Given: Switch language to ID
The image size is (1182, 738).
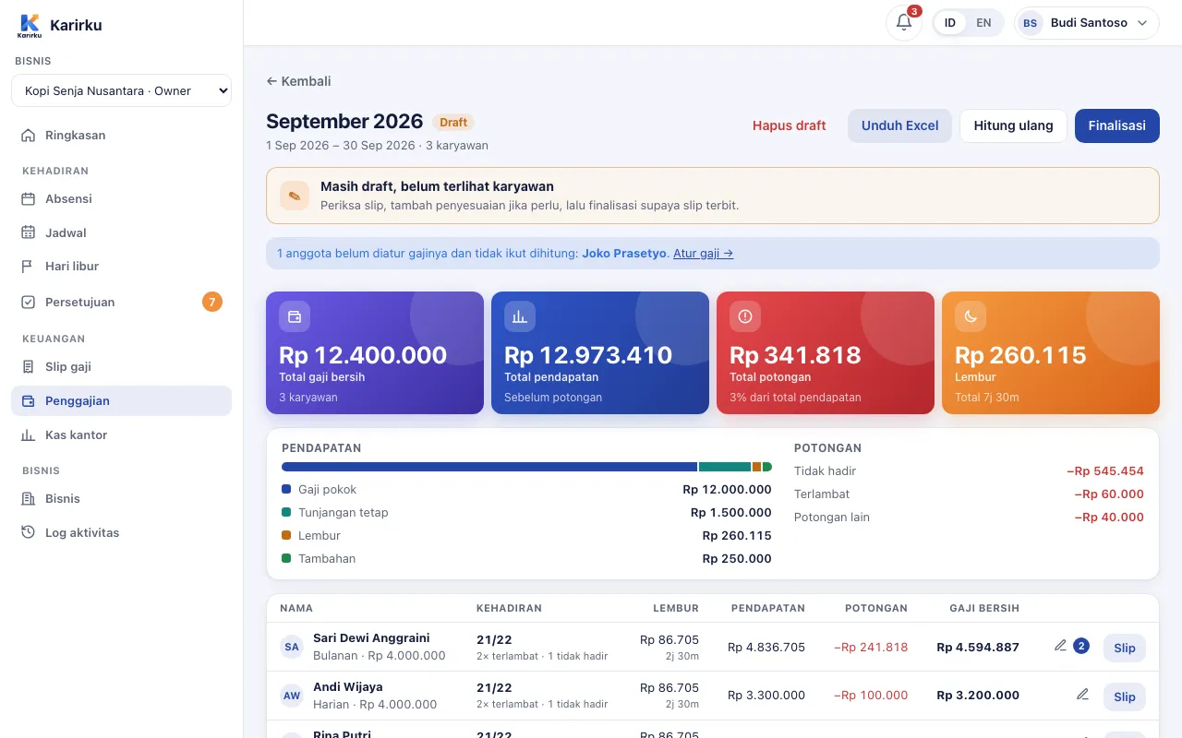Looking at the screenshot, I should click(950, 23).
